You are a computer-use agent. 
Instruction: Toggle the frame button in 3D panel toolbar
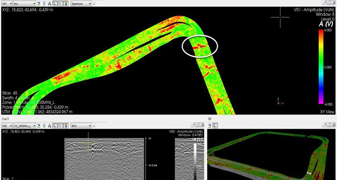(x=215, y=125)
